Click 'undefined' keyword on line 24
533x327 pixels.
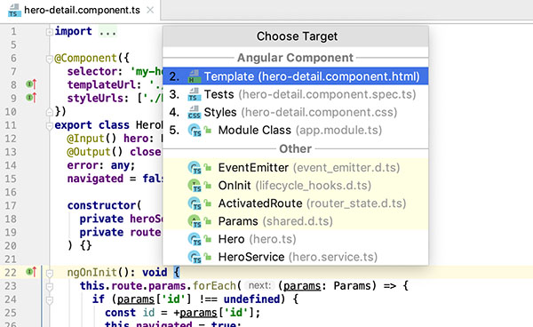252,299
